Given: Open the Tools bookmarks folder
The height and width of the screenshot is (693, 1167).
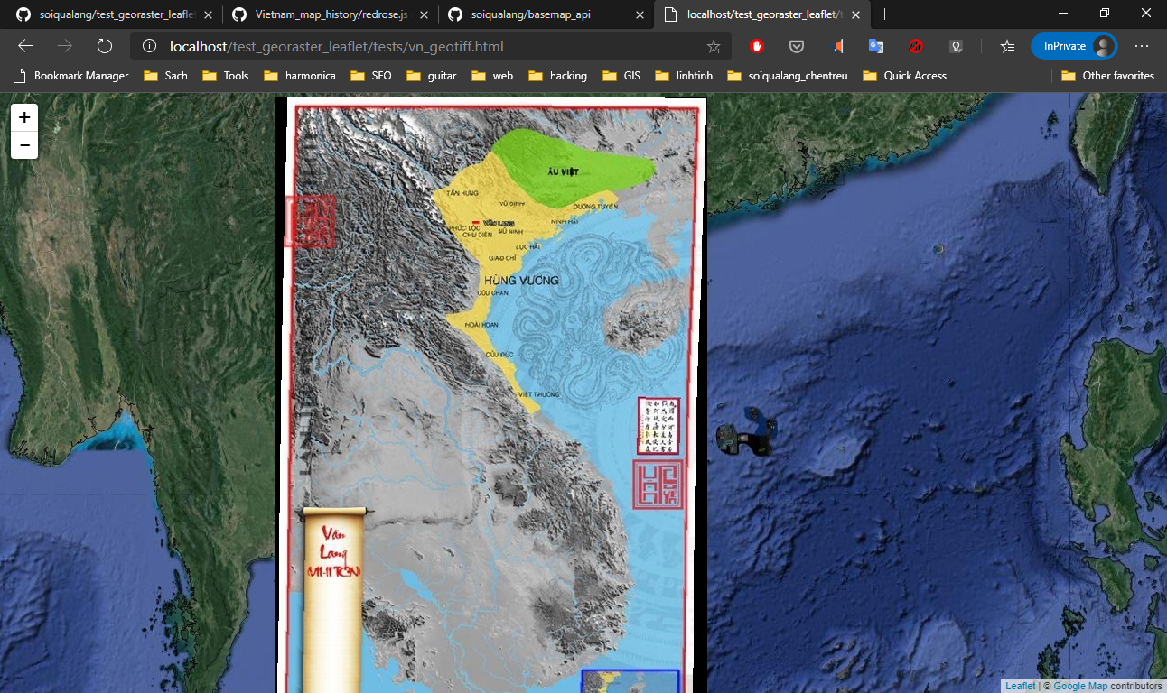Looking at the screenshot, I should tap(226, 76).
